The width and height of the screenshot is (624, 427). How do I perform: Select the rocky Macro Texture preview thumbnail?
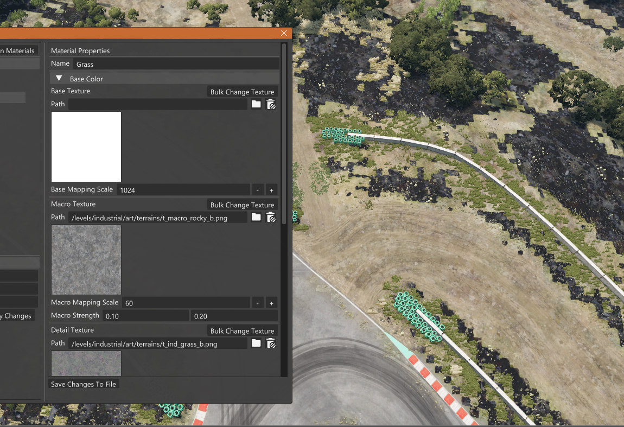coord(86,260)
